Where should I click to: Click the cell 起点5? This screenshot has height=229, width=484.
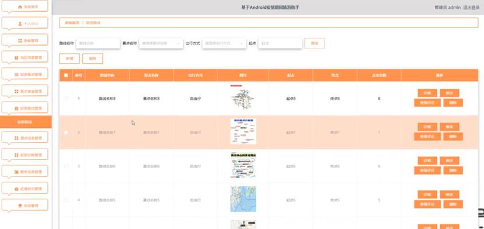[x=291, y=200]
